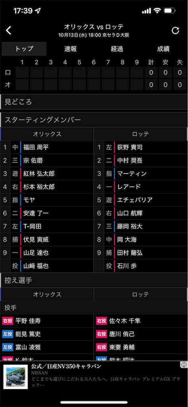Screen dimensions: 188x407
Task: Open player 福田 周平 details
Action: click(36, 147)
